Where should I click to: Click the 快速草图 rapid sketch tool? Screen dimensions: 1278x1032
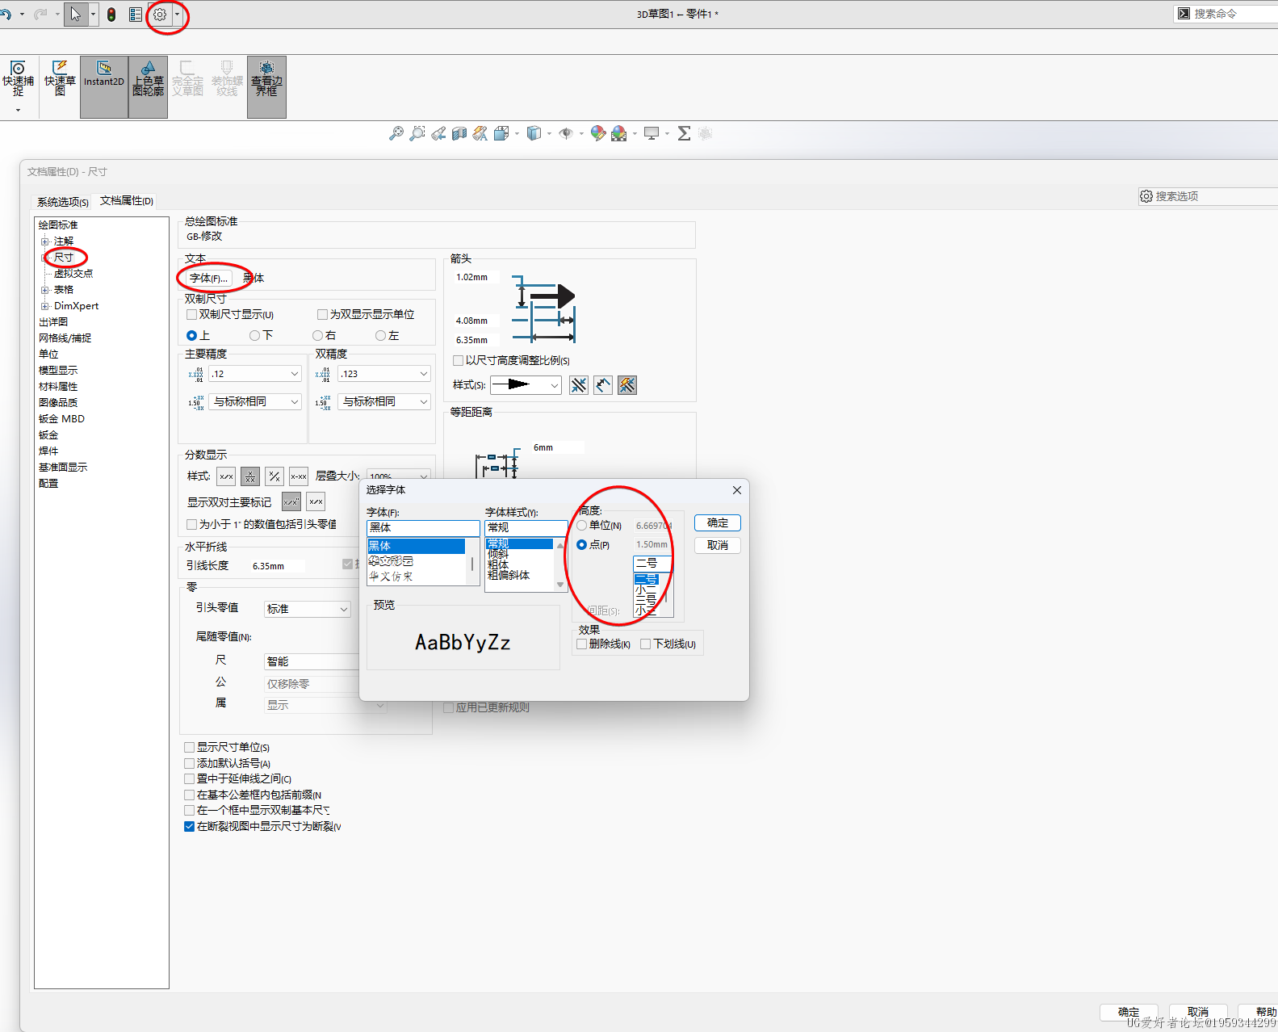click(60, 79)
